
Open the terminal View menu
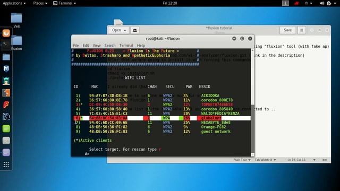click(97, 45)
